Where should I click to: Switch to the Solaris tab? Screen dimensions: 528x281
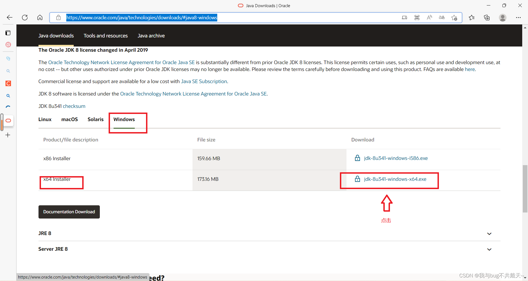click(x=96, y=119)
